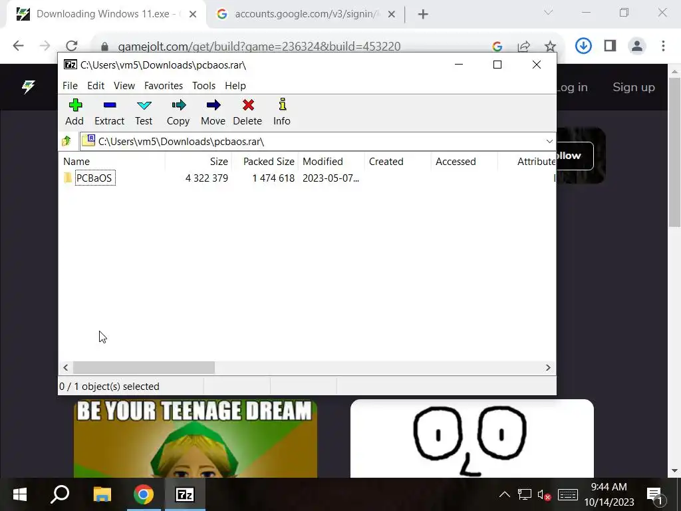Go up one folder level in 7-Zip
This screenshot has width=681, height=511.
point(67,141)
